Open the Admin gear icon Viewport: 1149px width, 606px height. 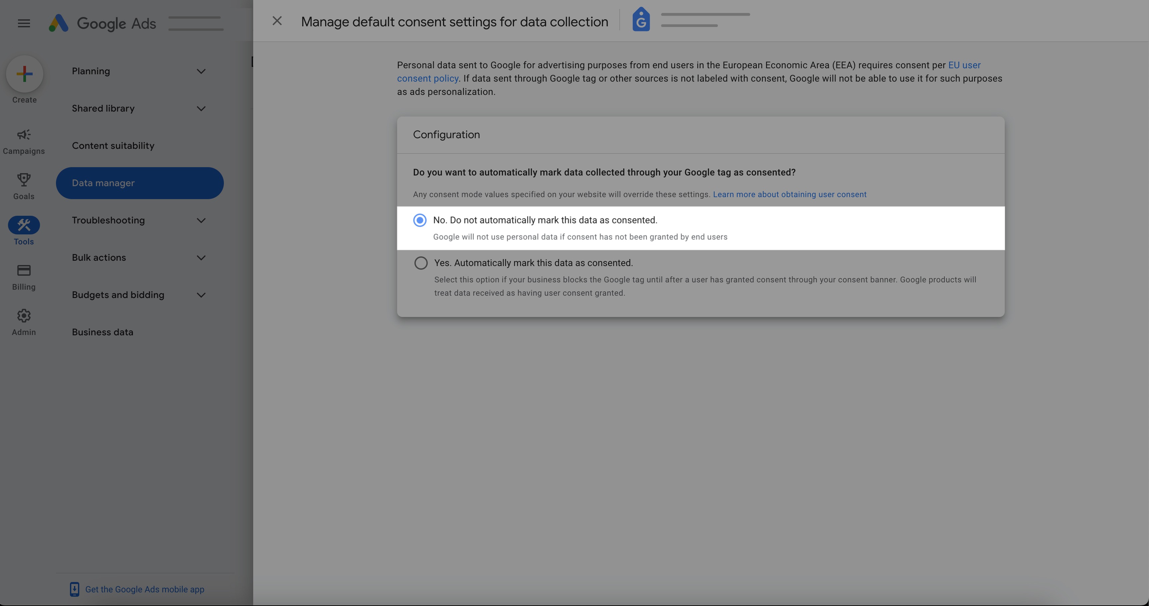tap(24, 316)
